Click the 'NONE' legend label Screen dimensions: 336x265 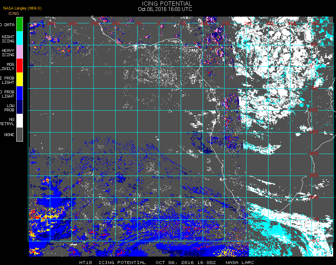pyautogui.click(x=9, y=135)
